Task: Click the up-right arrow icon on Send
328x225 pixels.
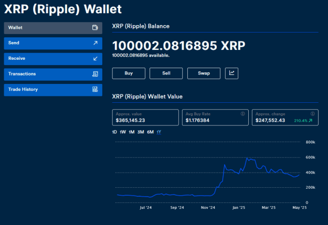Action: pyautogui.click(x=96, y=43)
